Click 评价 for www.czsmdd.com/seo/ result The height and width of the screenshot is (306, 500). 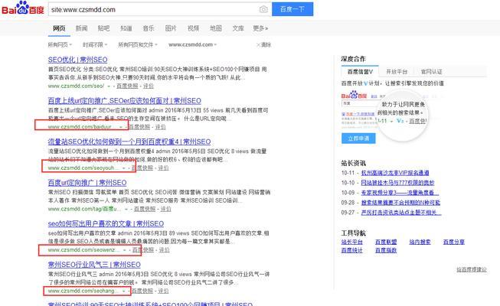[149, 86]
